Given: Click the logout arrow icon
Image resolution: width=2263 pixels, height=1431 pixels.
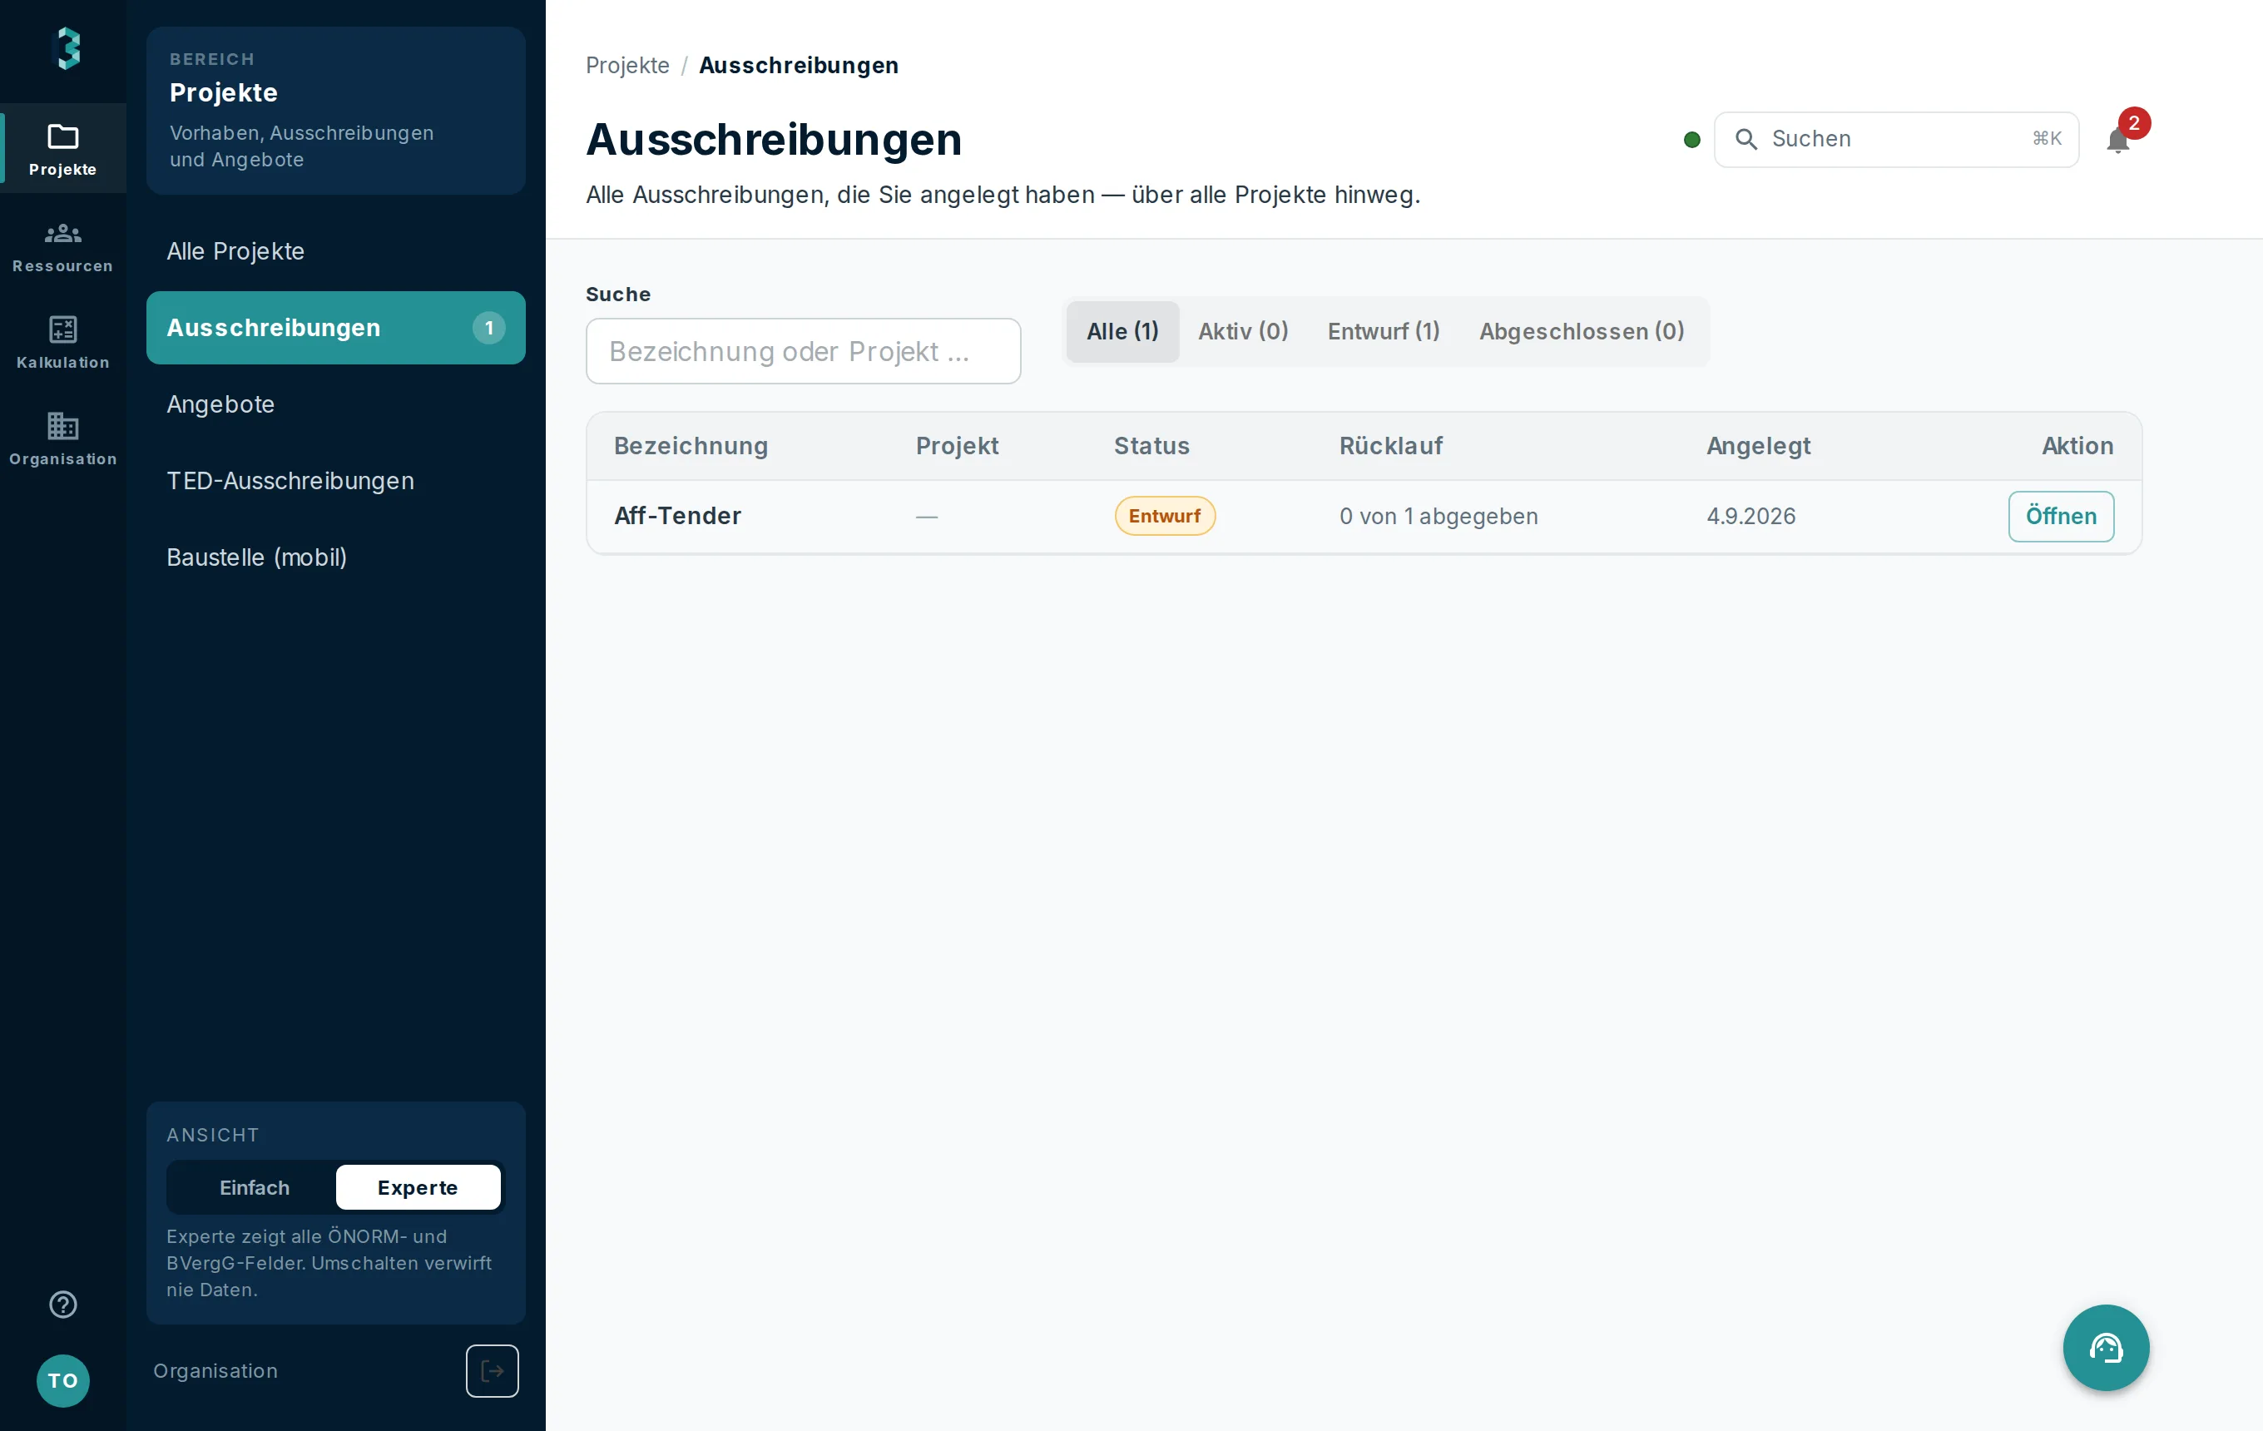Looking at the screenshot, I should [493, 1371].
